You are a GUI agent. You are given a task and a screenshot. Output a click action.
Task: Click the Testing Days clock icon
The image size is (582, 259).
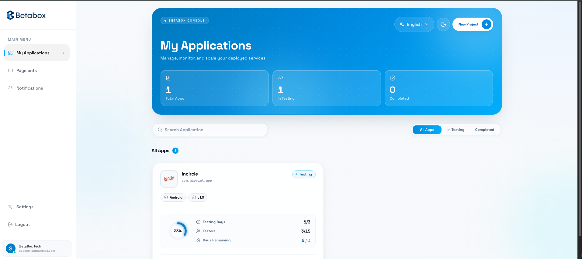click(198, 222)
